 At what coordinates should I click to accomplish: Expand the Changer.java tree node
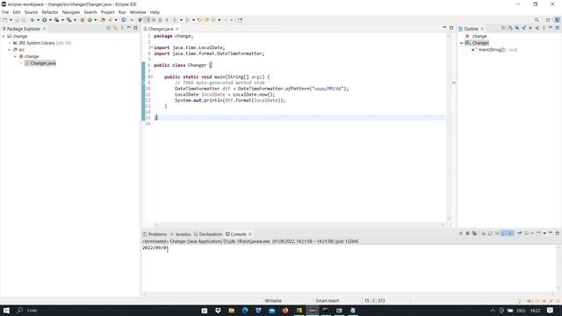21,63
